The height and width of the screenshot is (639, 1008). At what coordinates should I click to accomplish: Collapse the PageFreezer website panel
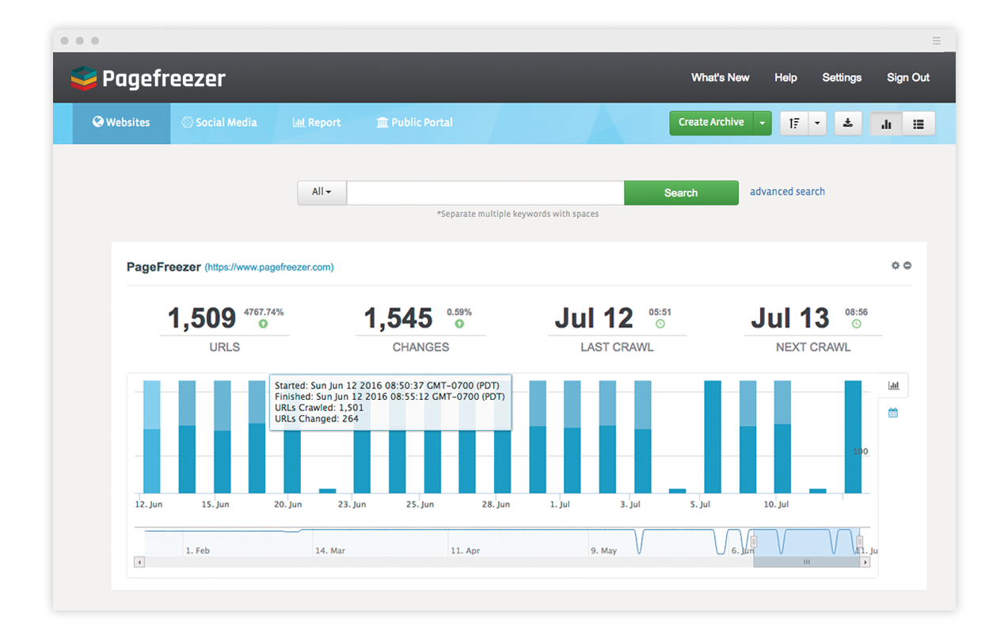point(909,266)
